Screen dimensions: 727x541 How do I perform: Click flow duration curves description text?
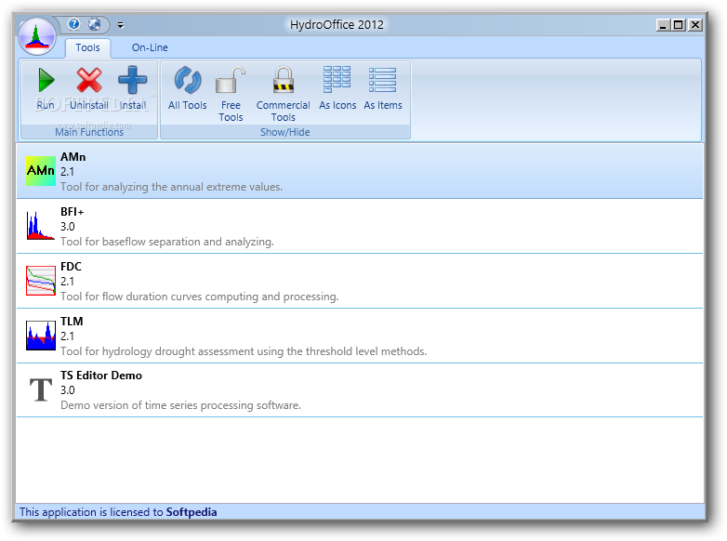pyautogui.click(x=200, y=297)
